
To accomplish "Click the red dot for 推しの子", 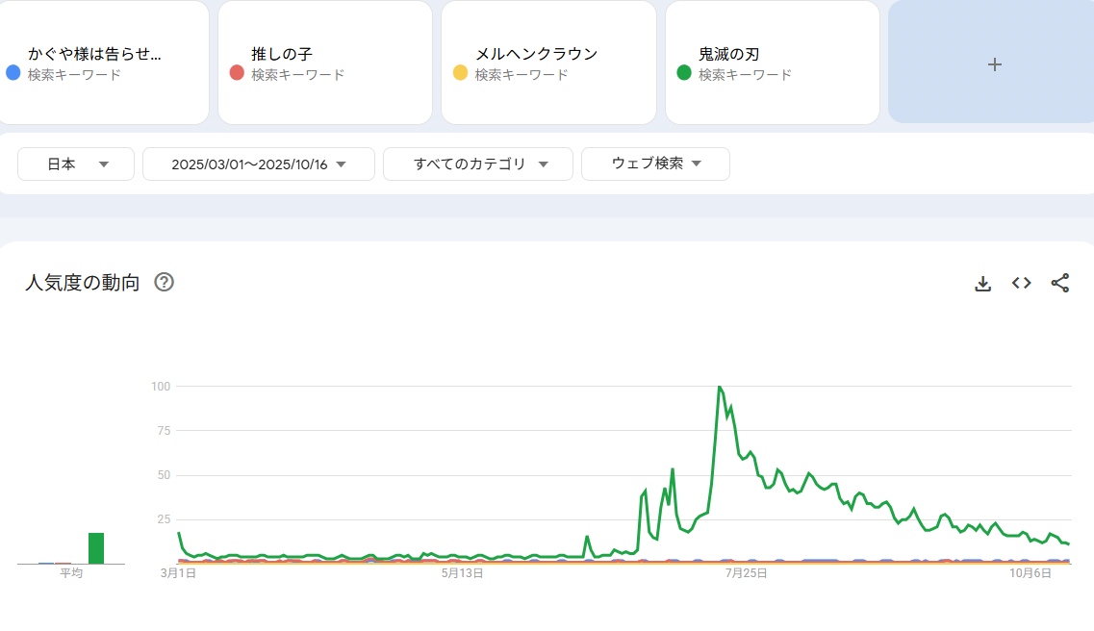I will pos(237,73).
